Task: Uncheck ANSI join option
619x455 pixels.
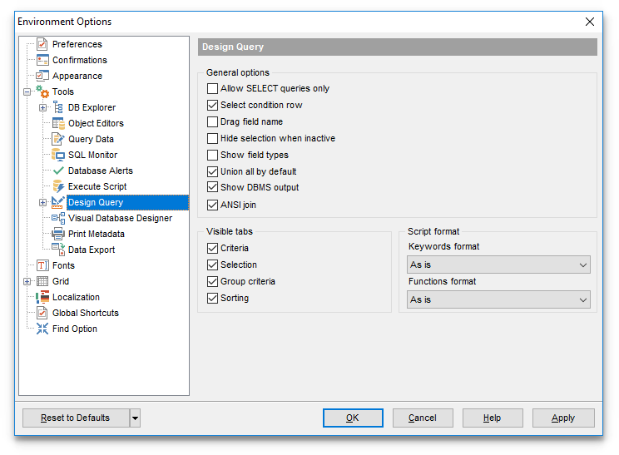Action: coord(212,205)
